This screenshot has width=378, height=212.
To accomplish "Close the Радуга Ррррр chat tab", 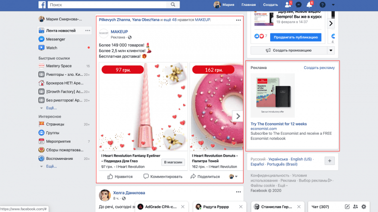I will click(241, 207).
